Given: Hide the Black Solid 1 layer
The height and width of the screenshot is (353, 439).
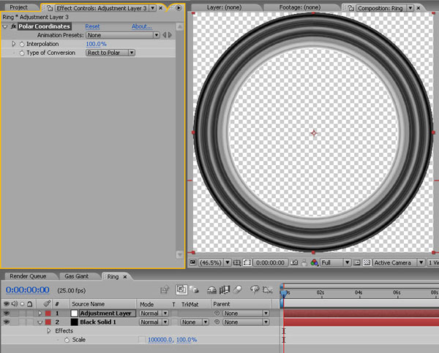Looking at the screenshot, I should [x=6, y=322].
